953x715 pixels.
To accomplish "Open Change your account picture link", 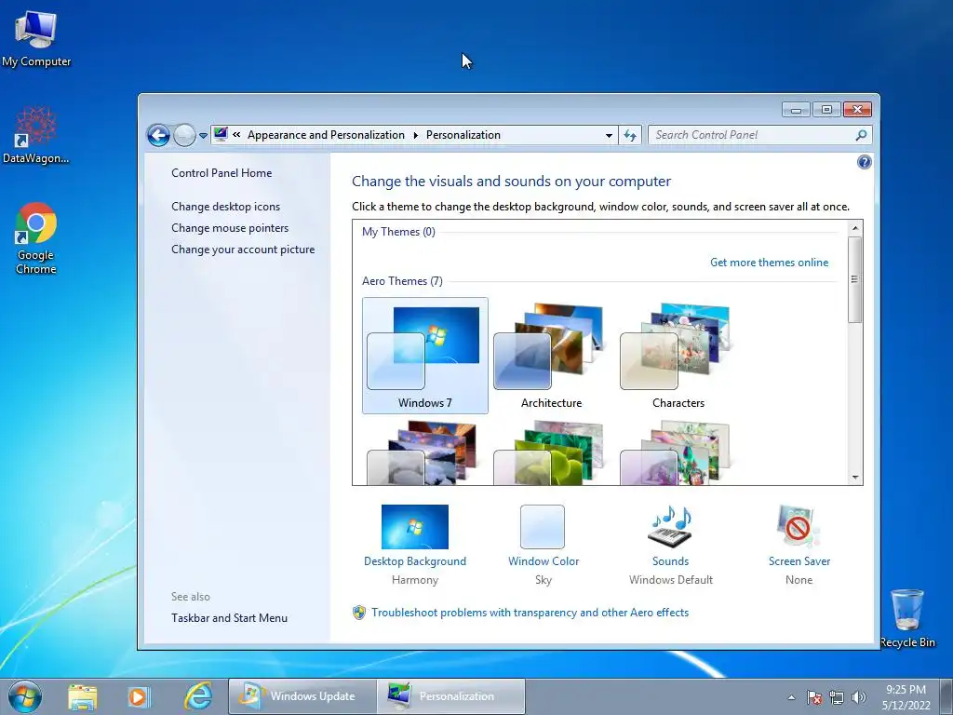I will pos(243,250).
